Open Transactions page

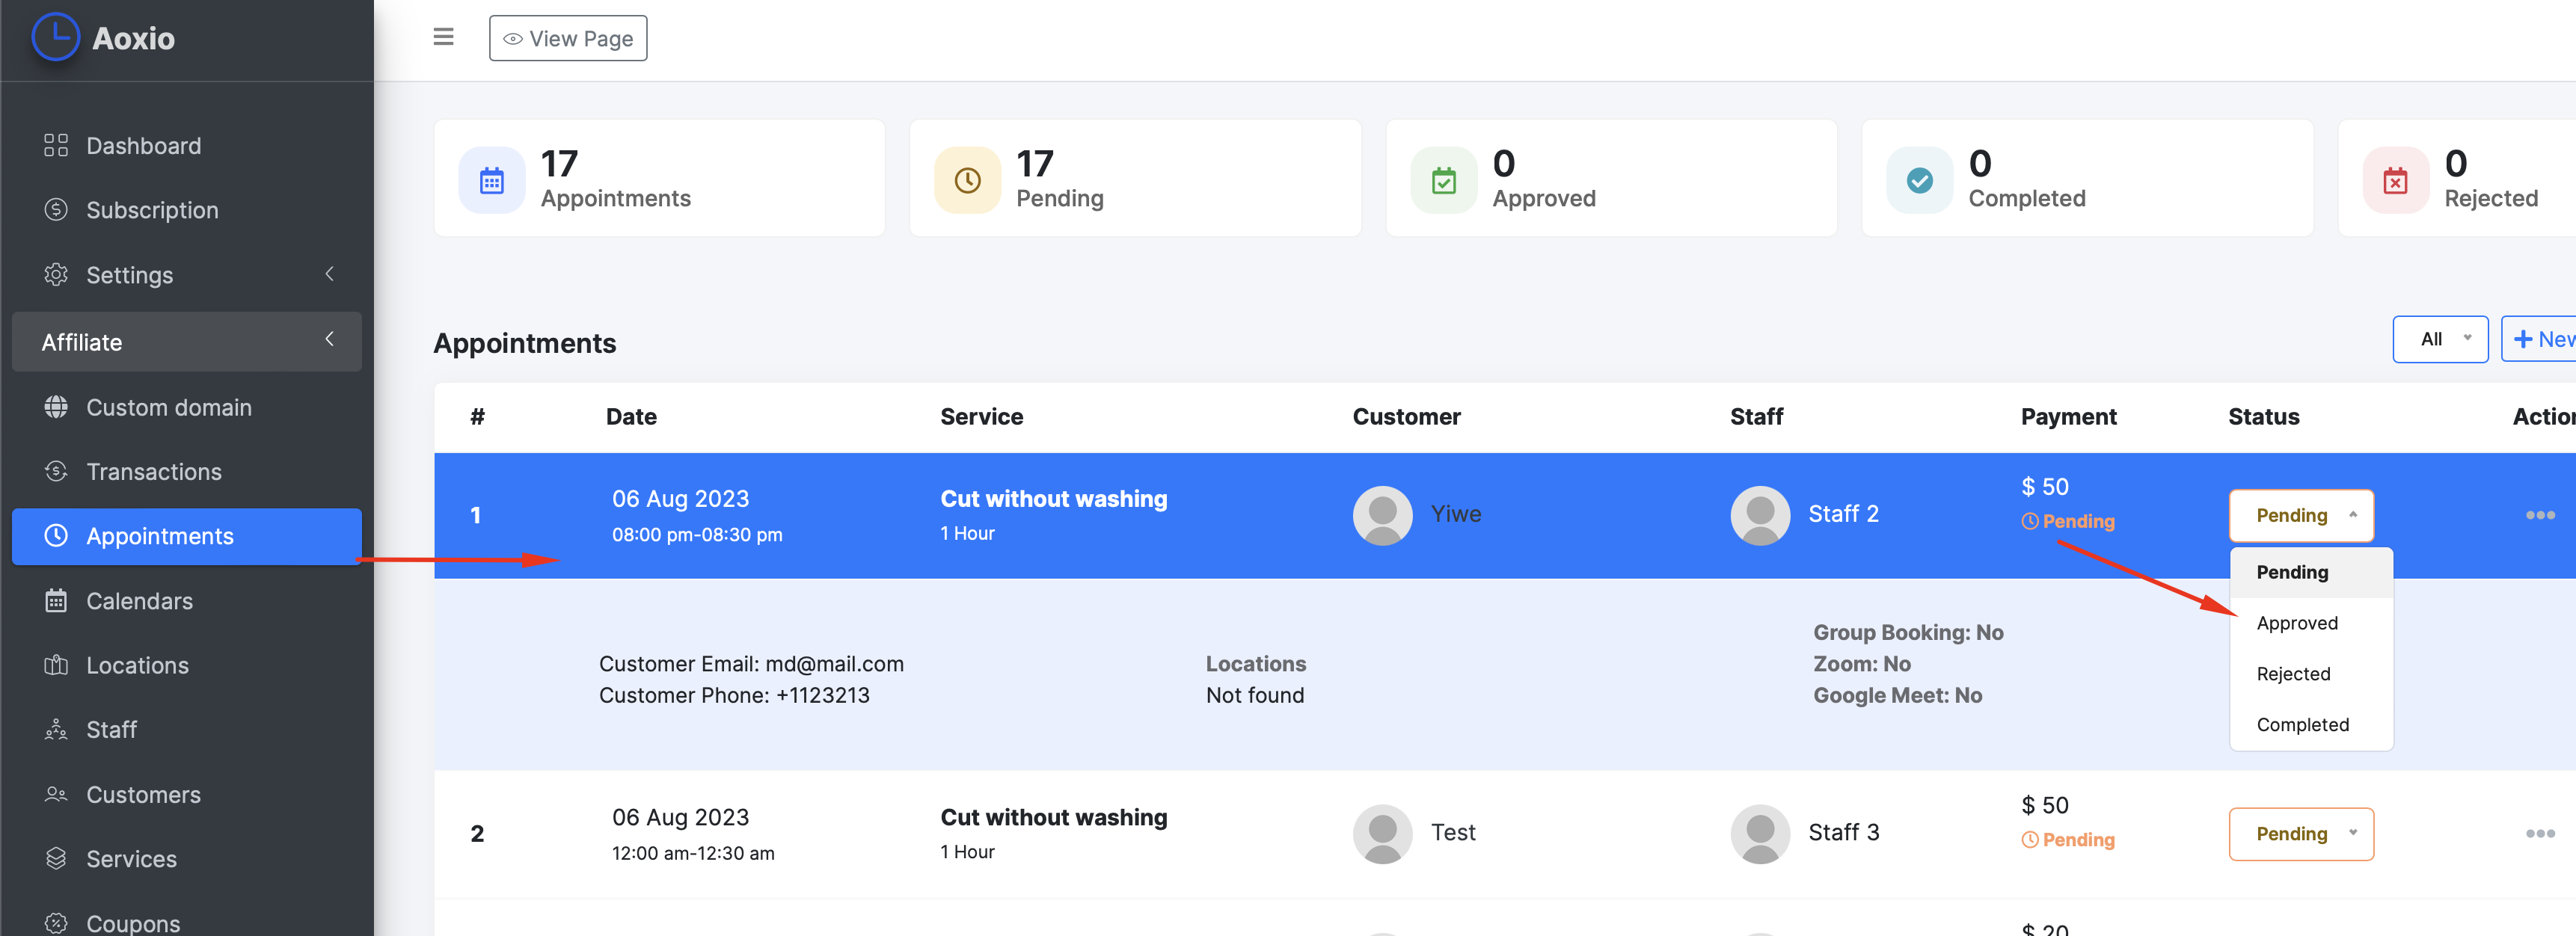[x=154, y=471]
